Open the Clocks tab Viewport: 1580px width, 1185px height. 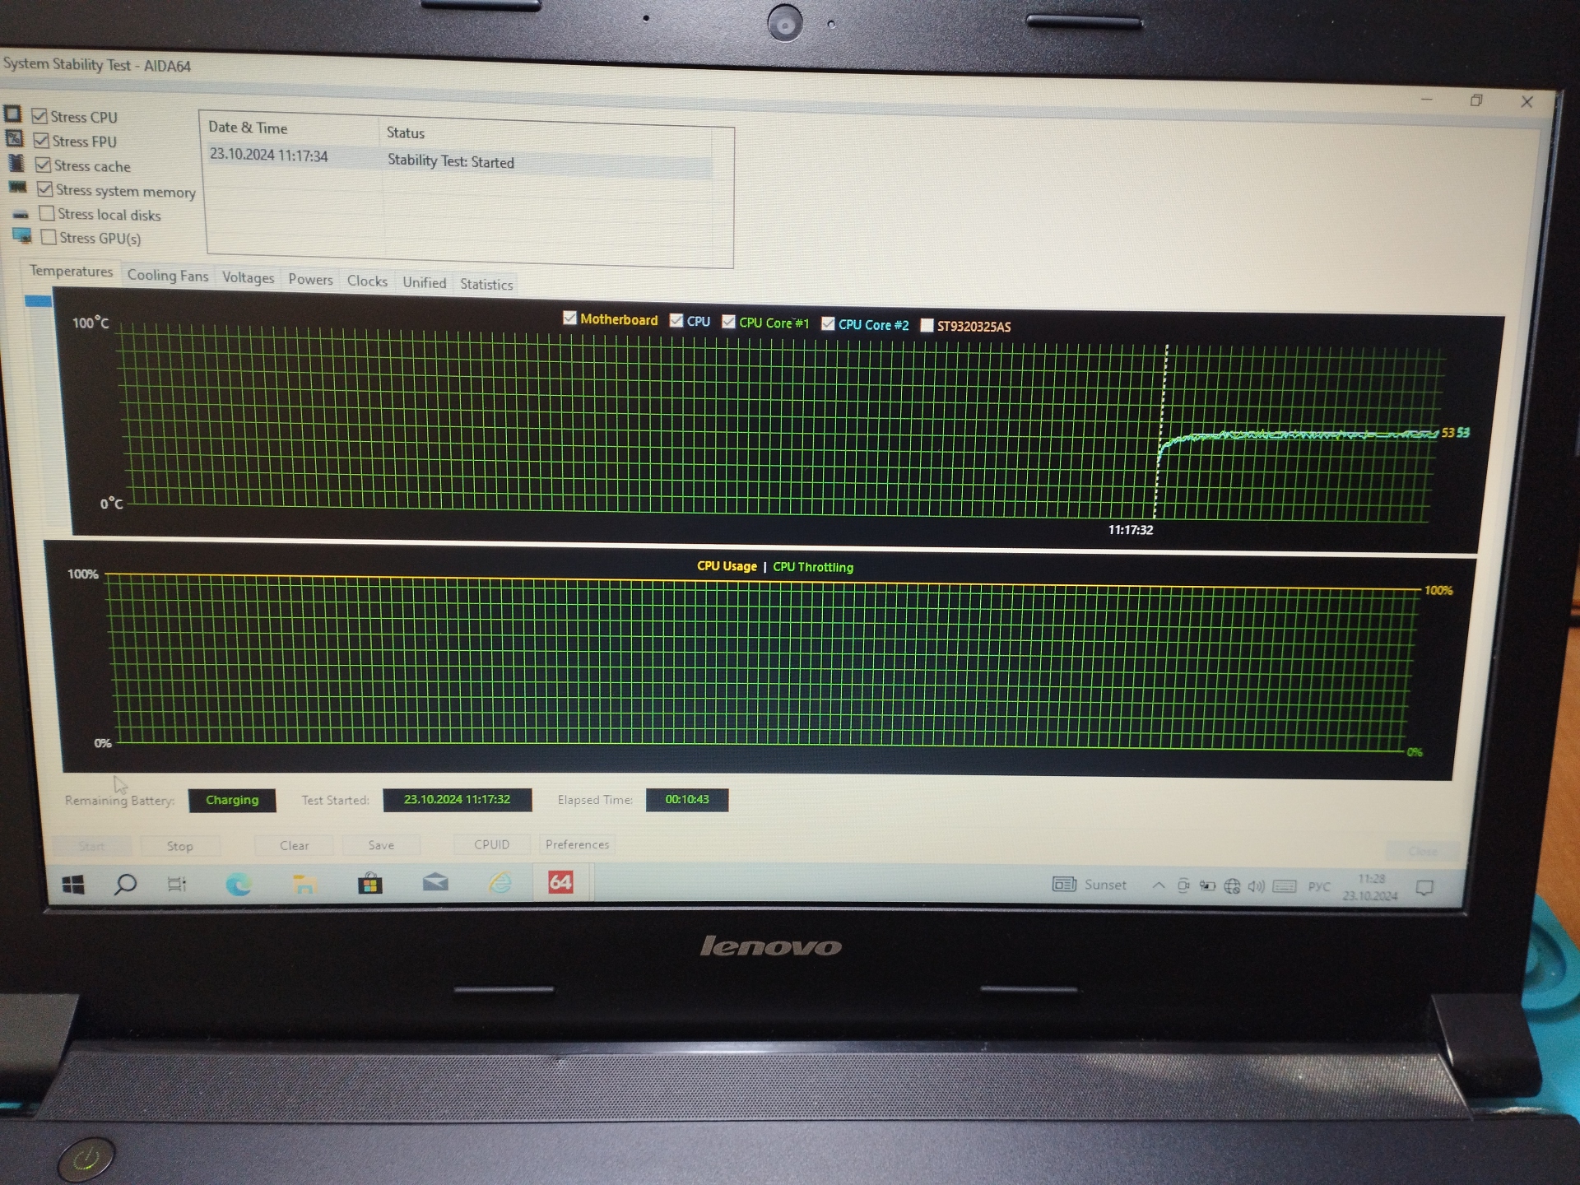tap(367, 281)
